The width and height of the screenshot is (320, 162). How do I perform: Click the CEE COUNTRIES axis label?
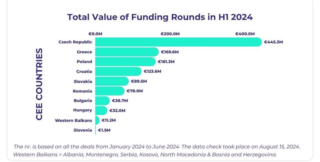[x=39, y=84]
